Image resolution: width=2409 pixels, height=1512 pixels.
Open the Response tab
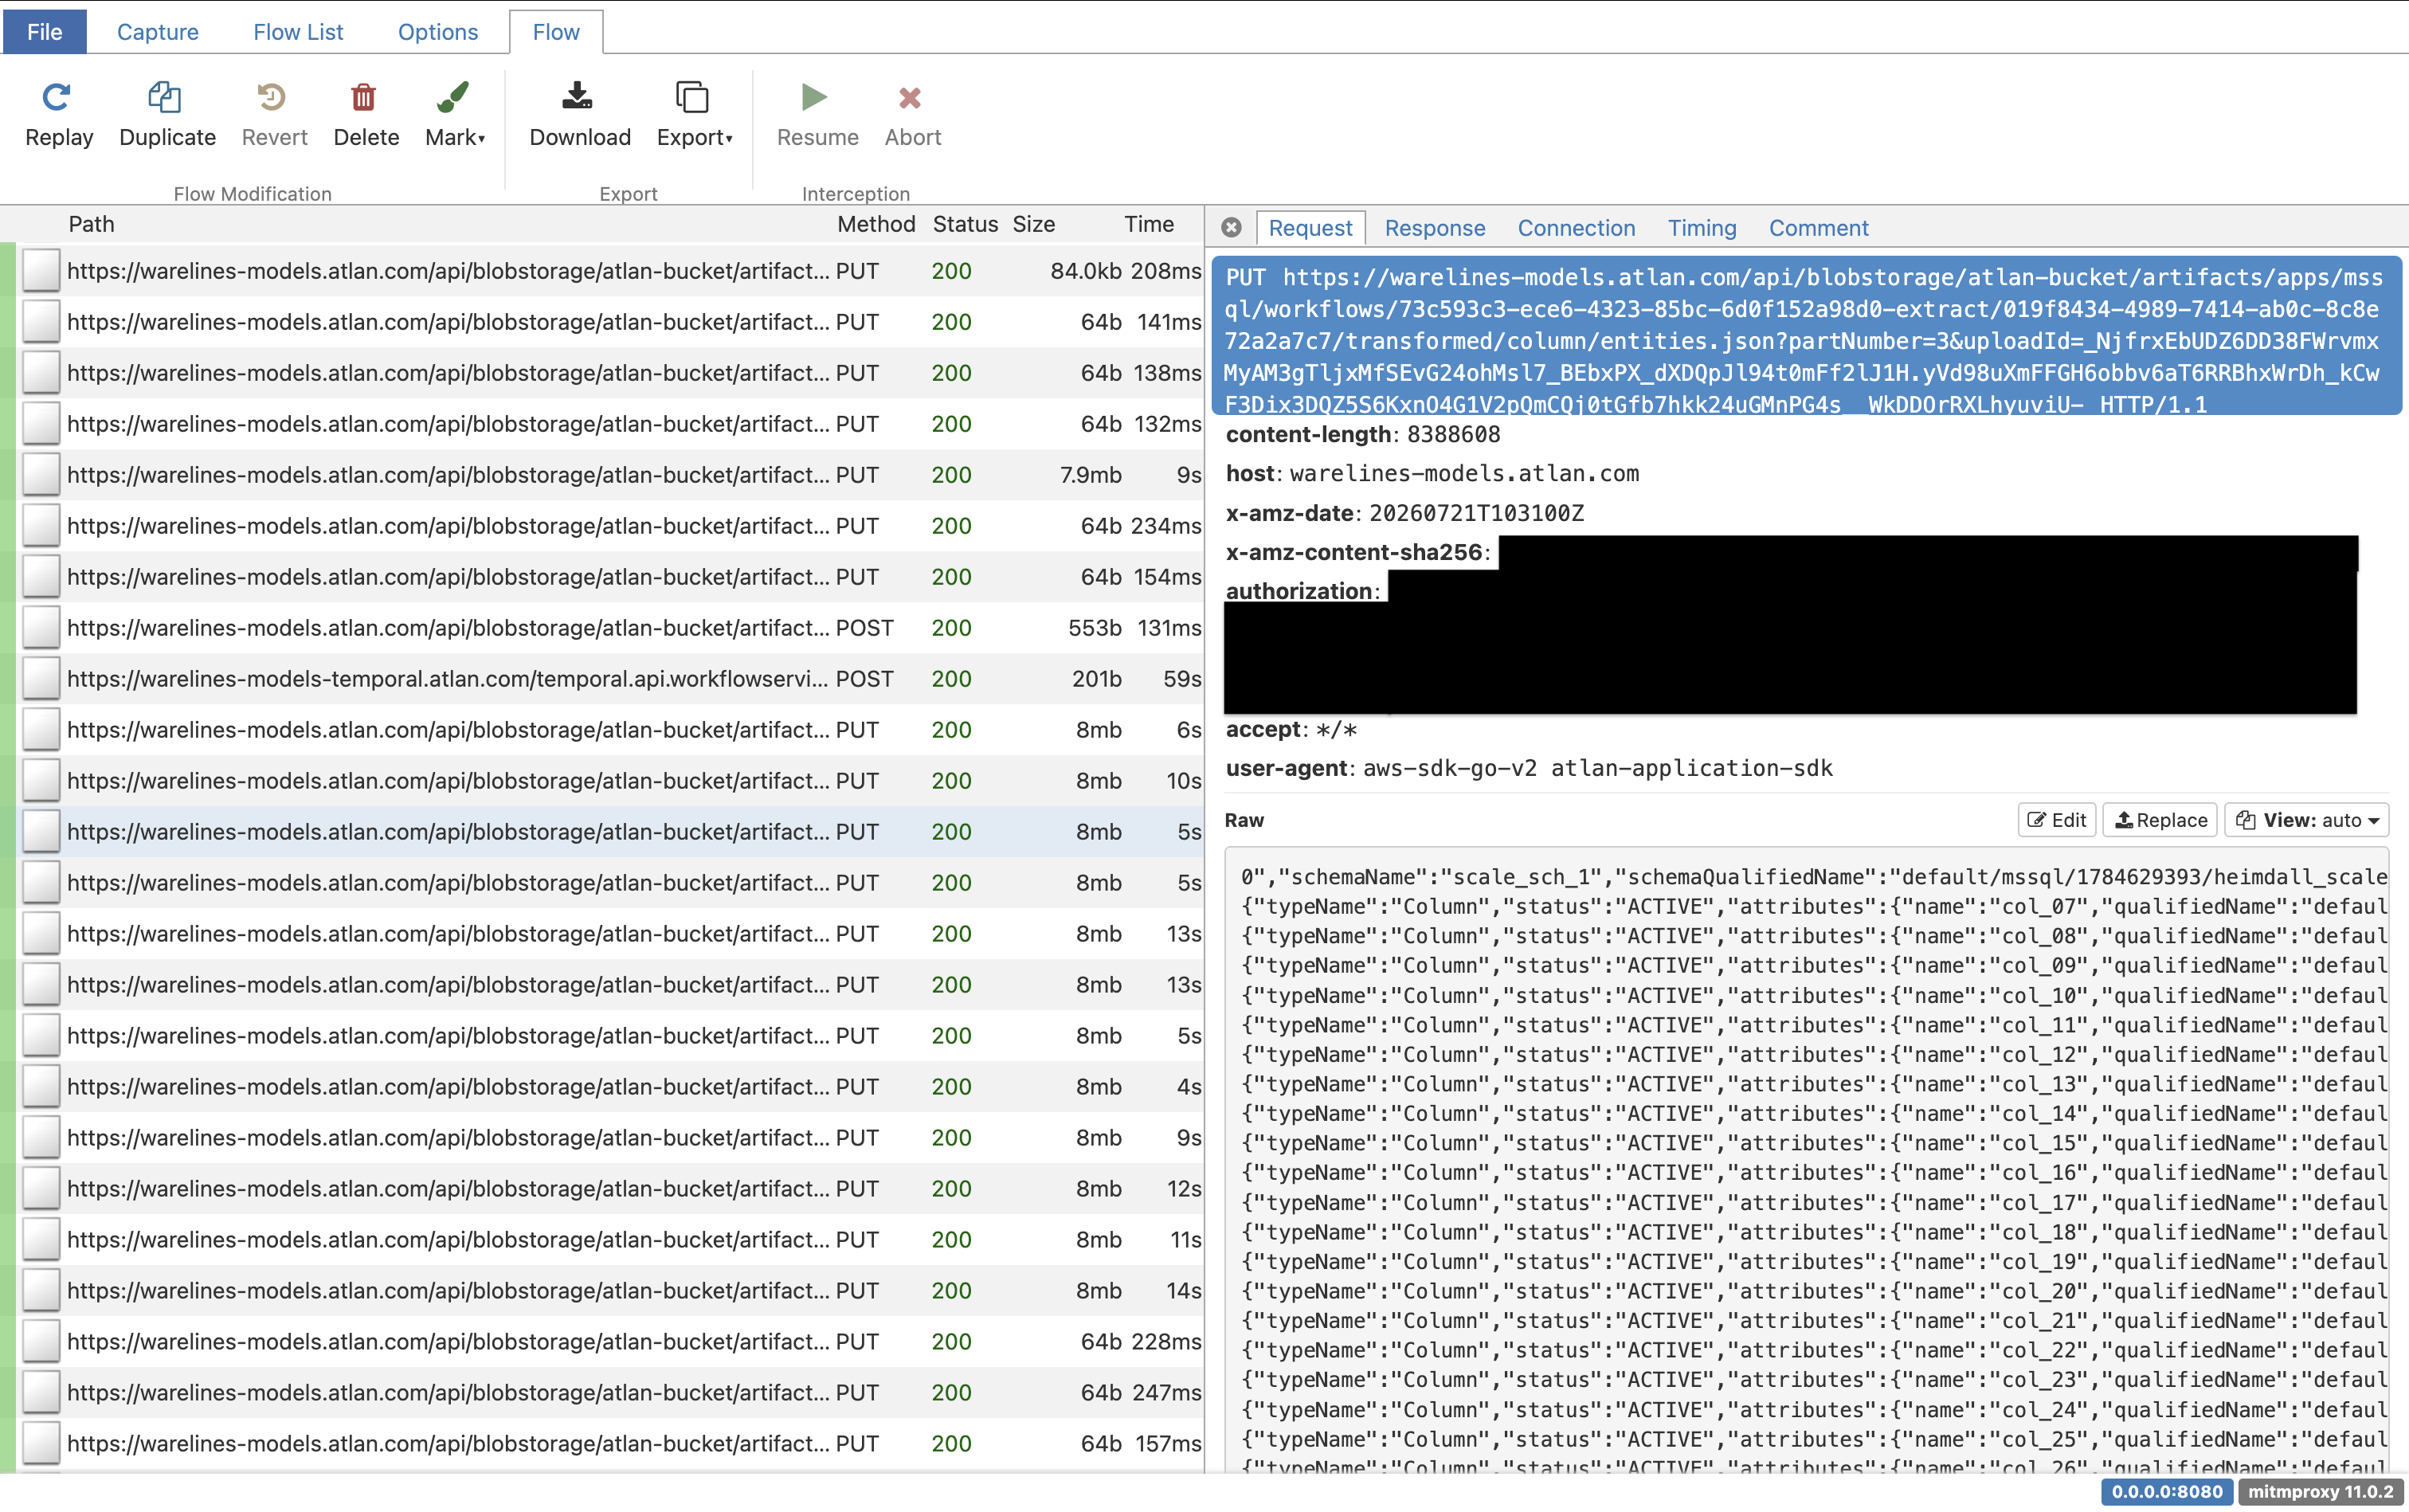1435,228
